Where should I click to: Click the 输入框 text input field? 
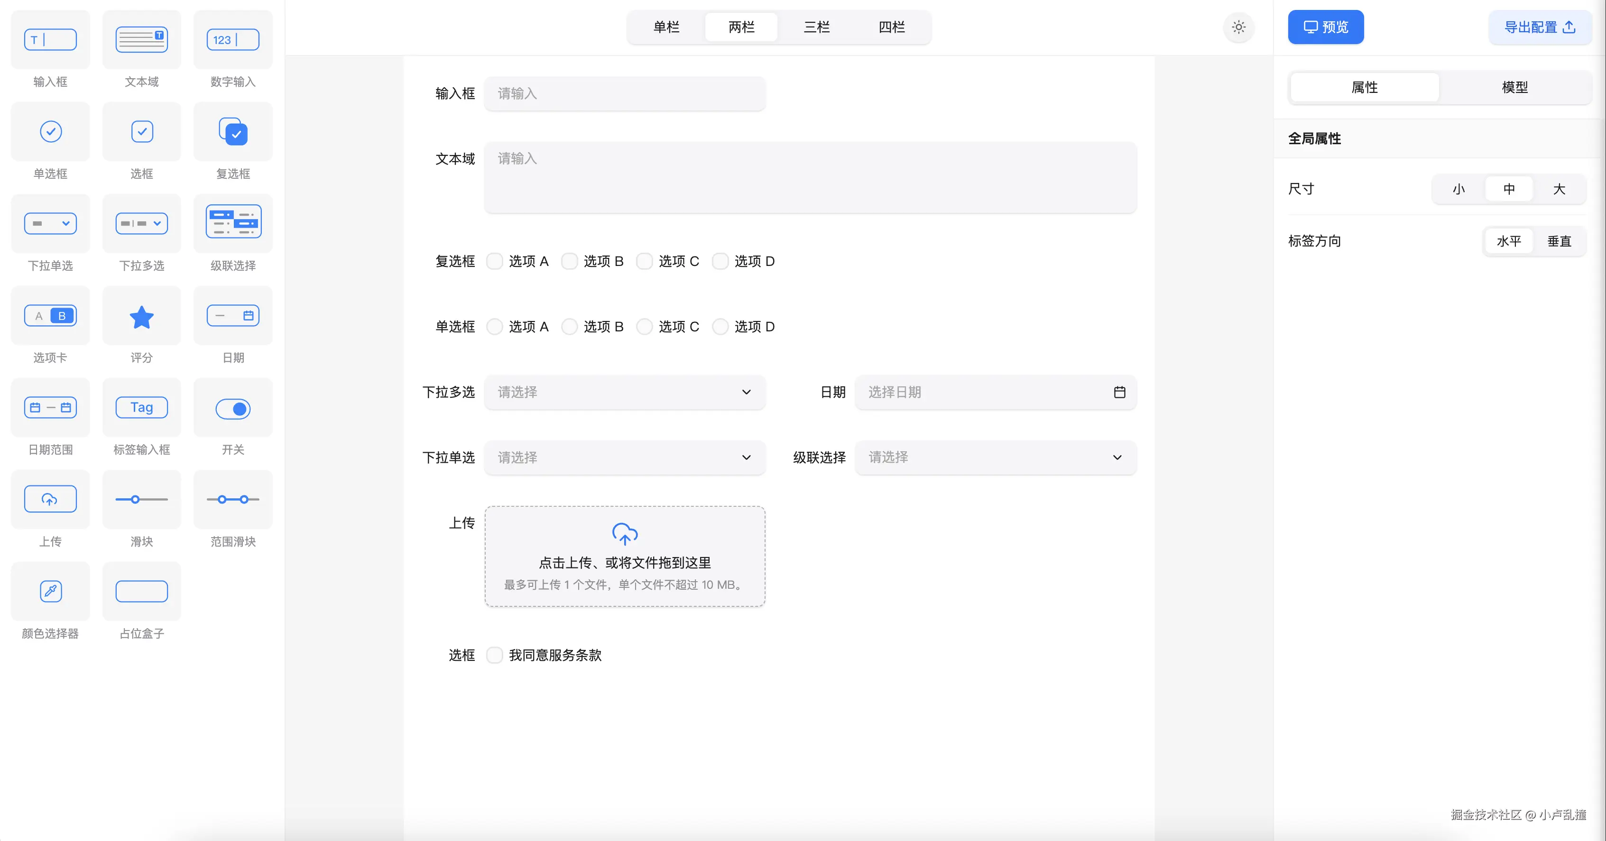click(x=624, y=93)
